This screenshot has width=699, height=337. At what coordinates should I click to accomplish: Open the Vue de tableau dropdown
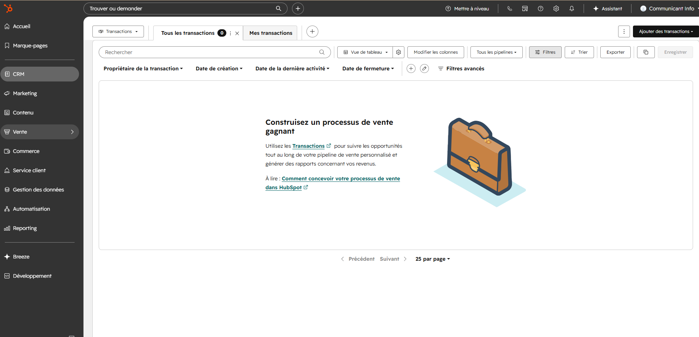pos(365,52)
